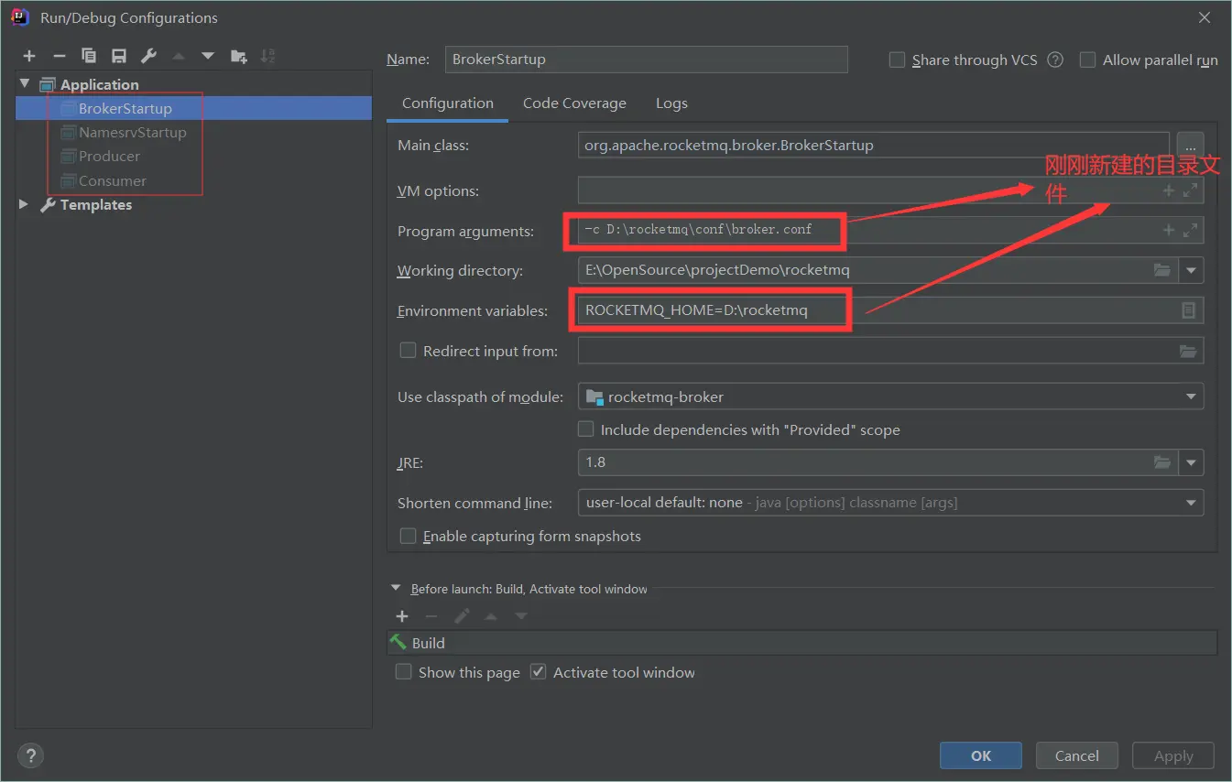The width and height of the screenshot is (1232, 782).
Task: Click the help question mark next to Share through VCS
Action: (1055, 60)
